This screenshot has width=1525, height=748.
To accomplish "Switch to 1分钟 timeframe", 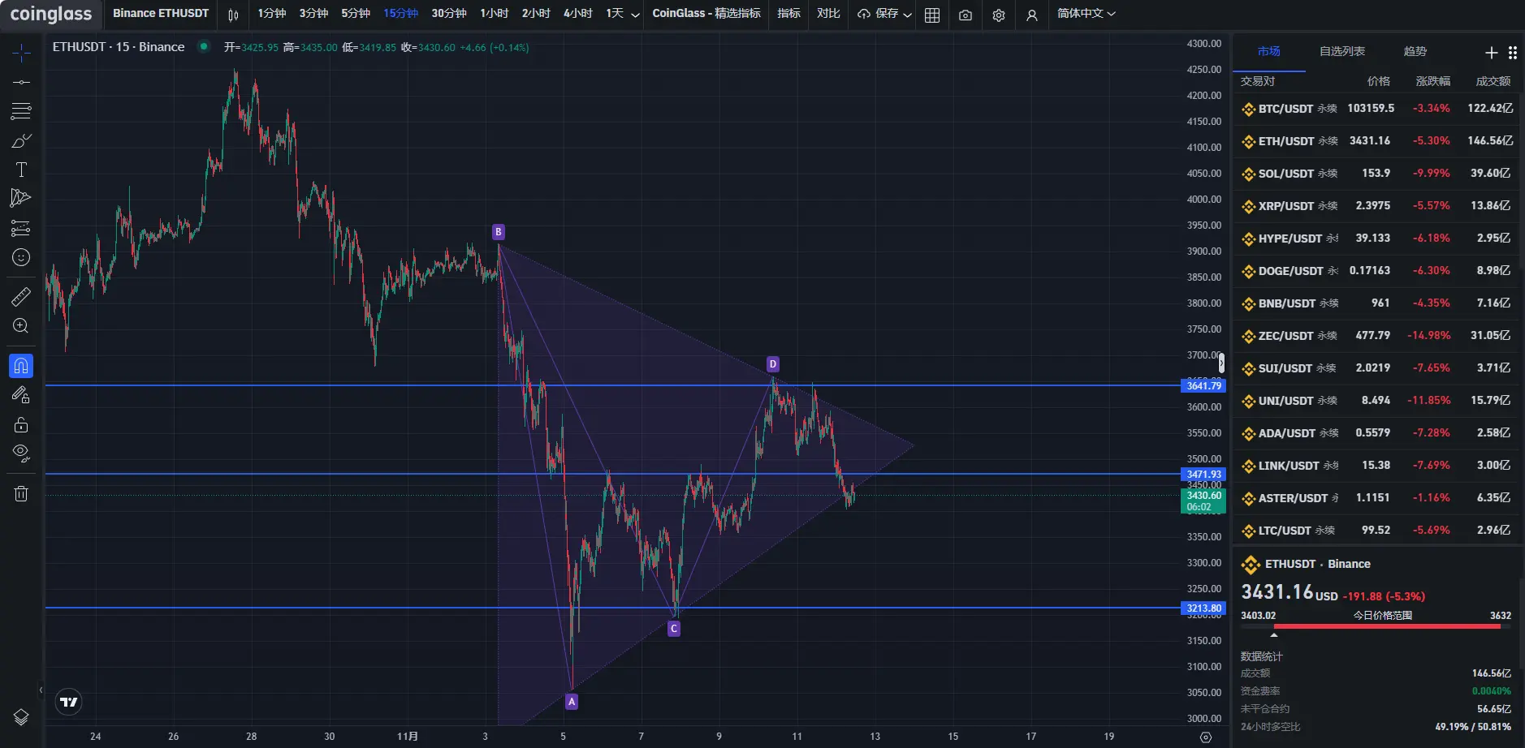I will (x=272, y=14).
